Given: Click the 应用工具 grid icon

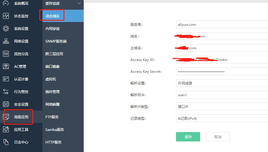Looking at the screenshot, I should tap(6, 129).
